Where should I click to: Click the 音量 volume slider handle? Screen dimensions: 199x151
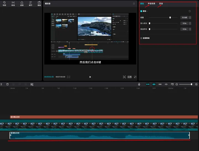[170, 17]
